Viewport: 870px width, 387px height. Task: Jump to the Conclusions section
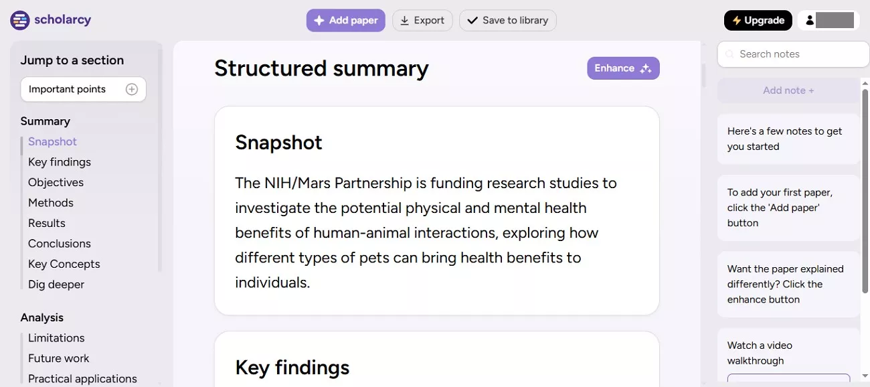(59, 243)
